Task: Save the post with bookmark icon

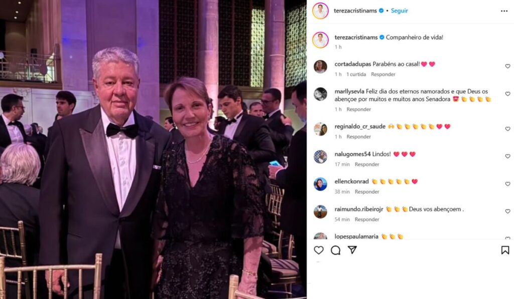Action: click(505, 250)
